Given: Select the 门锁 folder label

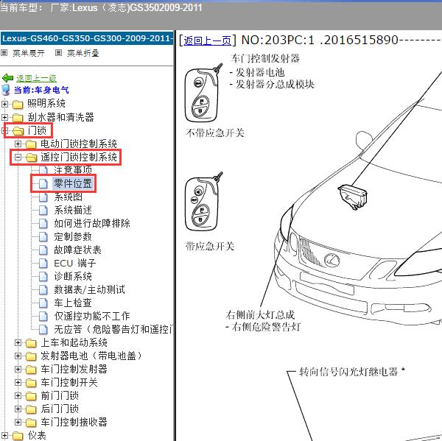Looking at the screenshot, I should click(x=37, y=130).
